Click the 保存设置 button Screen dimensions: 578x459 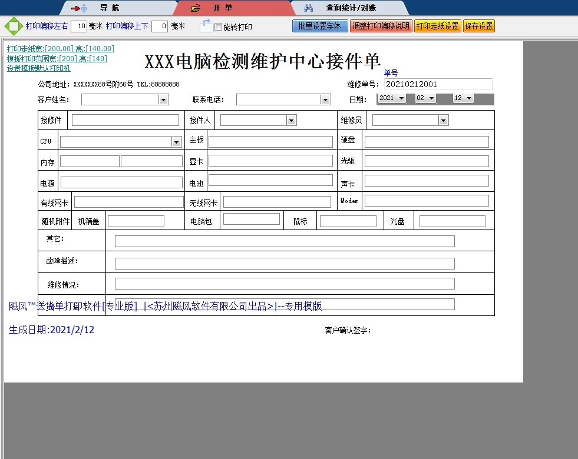pos(479,26)
